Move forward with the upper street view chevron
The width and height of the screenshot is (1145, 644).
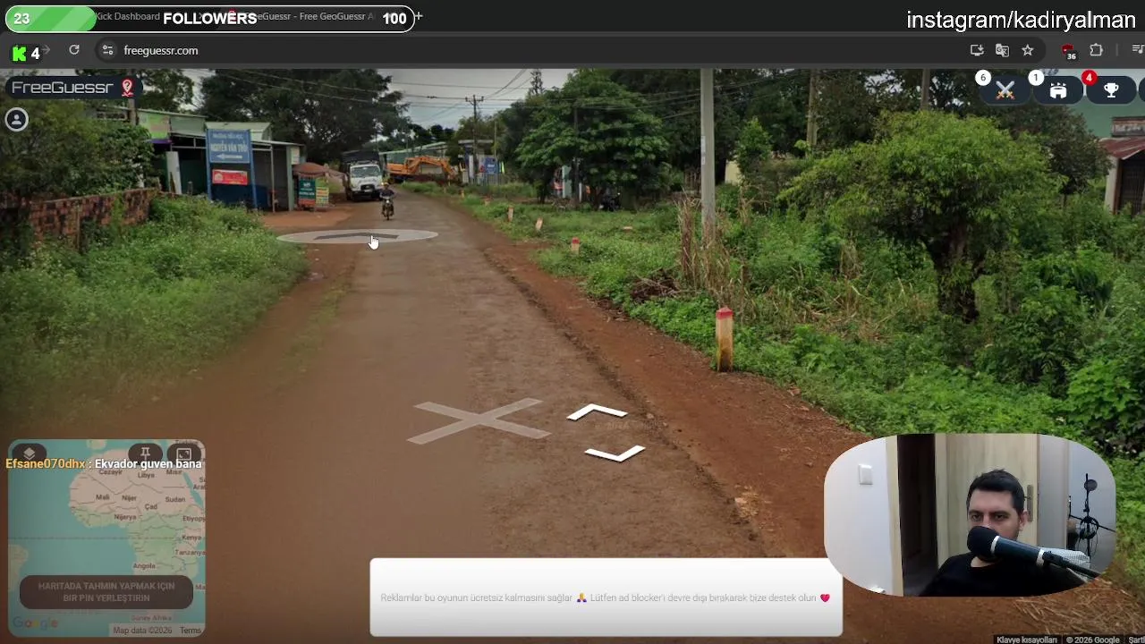[x=597, y=412]
